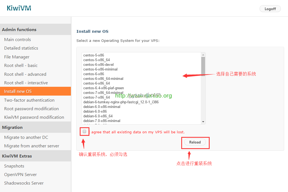Click the Admin functions section header
Screen dimensions: 288x192
(x=36, y=29)
